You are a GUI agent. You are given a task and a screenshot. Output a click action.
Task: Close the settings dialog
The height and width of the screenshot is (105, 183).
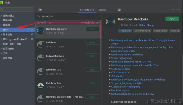(x=179, y=2)
